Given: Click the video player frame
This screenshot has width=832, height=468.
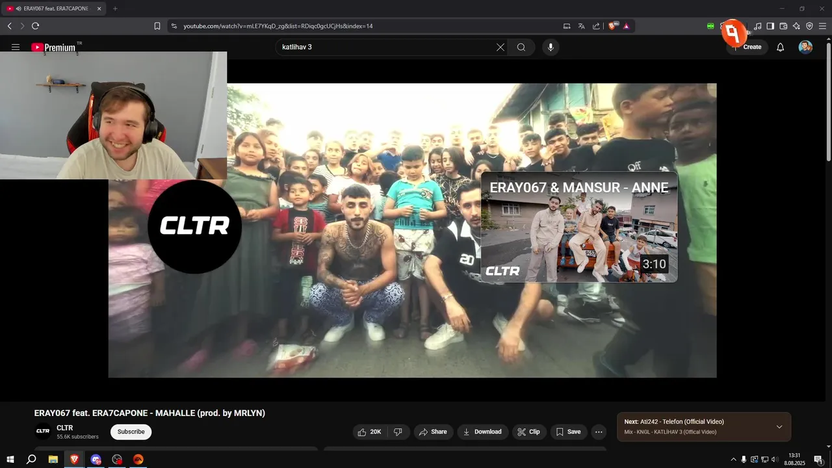Looking at the screenshot, I should click(x=412, y=230).
